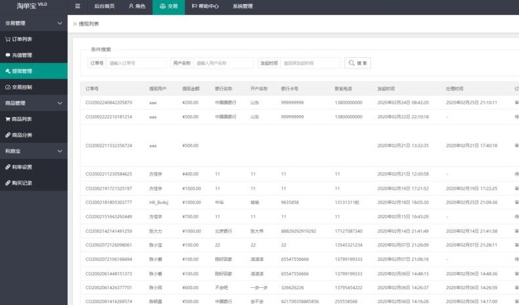Collapse the 交易管理 sidebar group

60,23
